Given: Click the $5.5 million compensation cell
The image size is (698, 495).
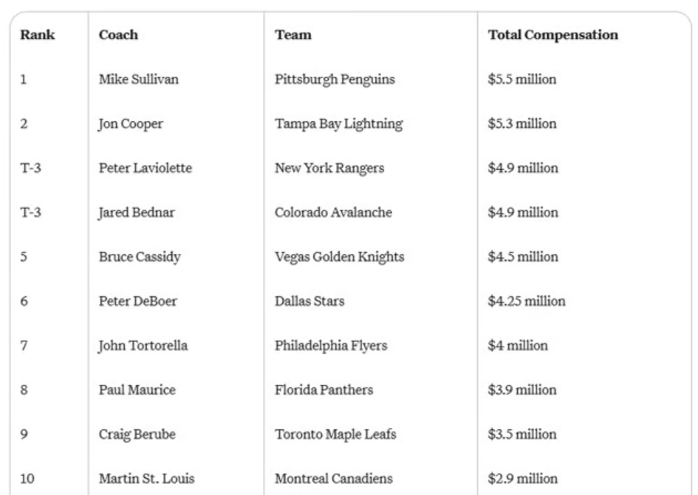Looking at the screenshot, I should click(522, 80).
